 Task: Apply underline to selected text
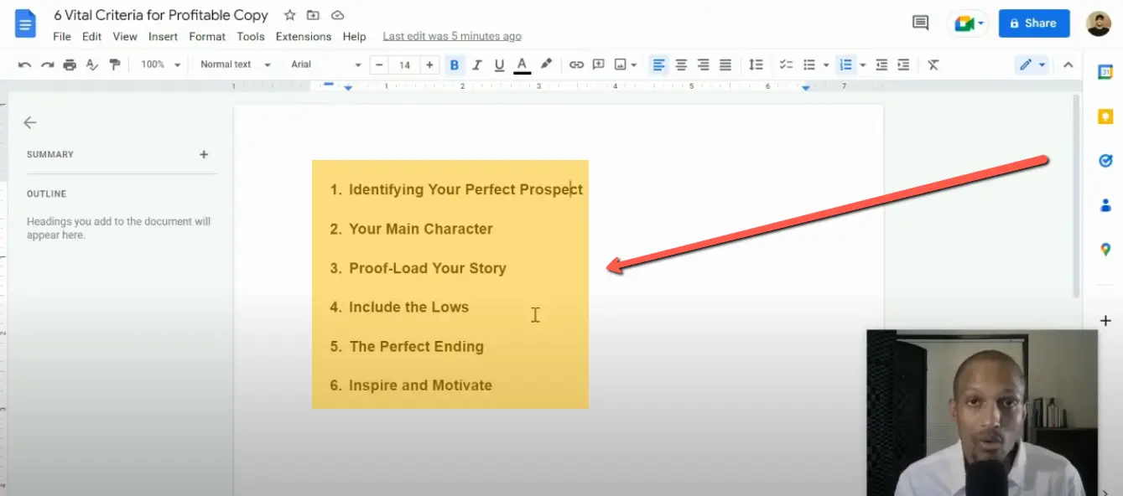(x=499, y=64)
